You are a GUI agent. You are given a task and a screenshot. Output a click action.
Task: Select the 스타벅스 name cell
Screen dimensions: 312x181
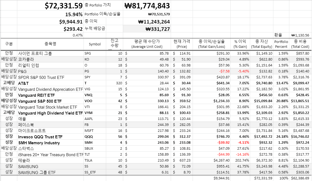[x=50, y=149]
